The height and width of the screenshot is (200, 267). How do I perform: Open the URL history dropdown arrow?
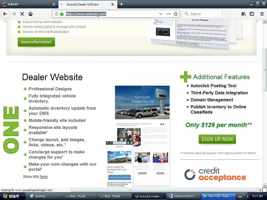[x=161, y=14]
